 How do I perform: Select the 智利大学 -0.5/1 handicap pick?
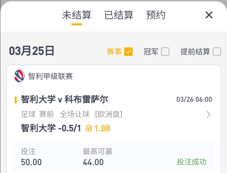tap(51, 128)
